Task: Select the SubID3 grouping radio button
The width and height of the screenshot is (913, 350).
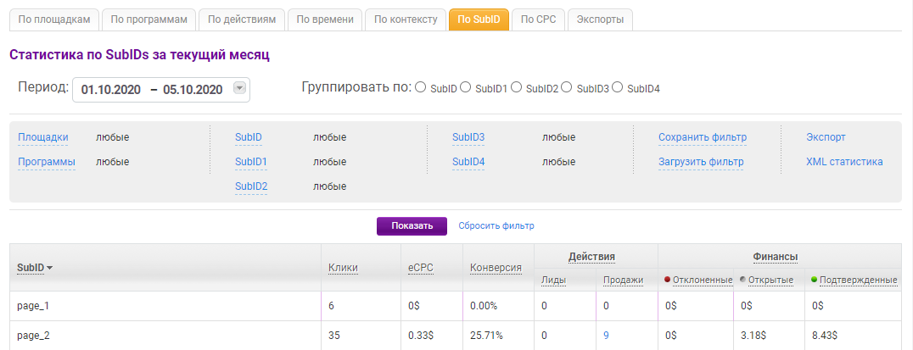Action: 567,87
